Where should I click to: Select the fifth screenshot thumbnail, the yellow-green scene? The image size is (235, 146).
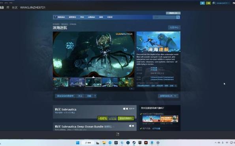pos(126,82)
